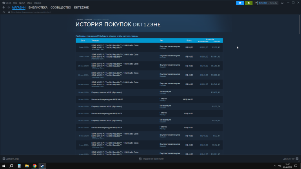Open the Steam logo menu

pyautogui.click(x=4, y=3)
